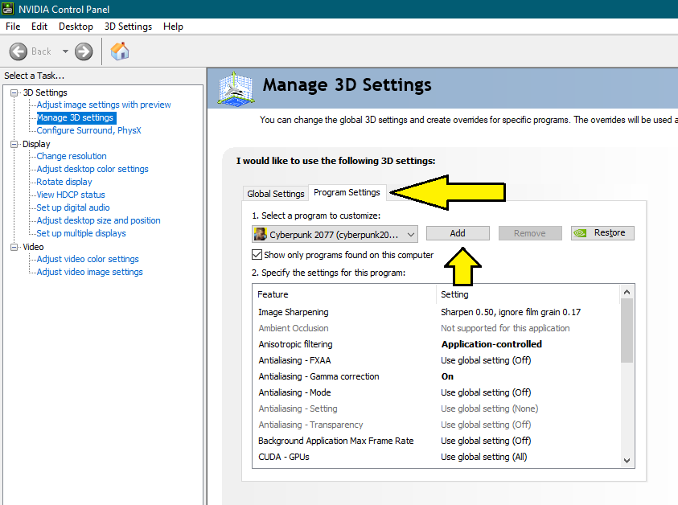Open Set up digital audio
The height and width of the screenshot is (505, 678).
(x=73, y=207)
